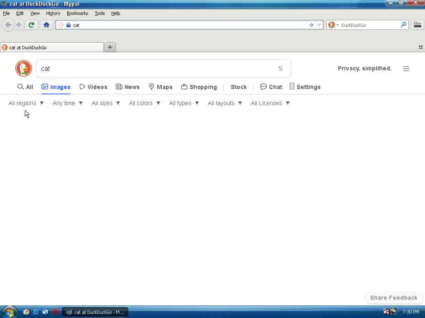
Task: Open the File menu
Action: pyautogui.click(x=6, y=13)
